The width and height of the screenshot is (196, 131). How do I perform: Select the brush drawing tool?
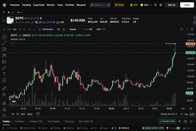pos(4,68)
